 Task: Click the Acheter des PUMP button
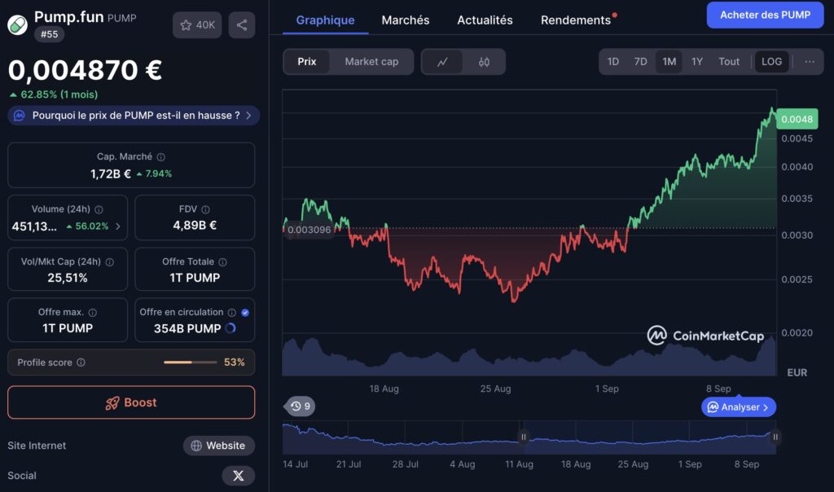[x=765, y=15]
